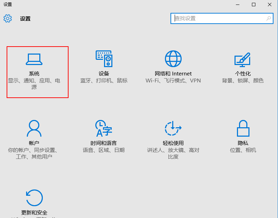Image resolution: width=278 pixels, height=218 pixels.
Task: Open the 帐户 person icon
Action: 34,128
